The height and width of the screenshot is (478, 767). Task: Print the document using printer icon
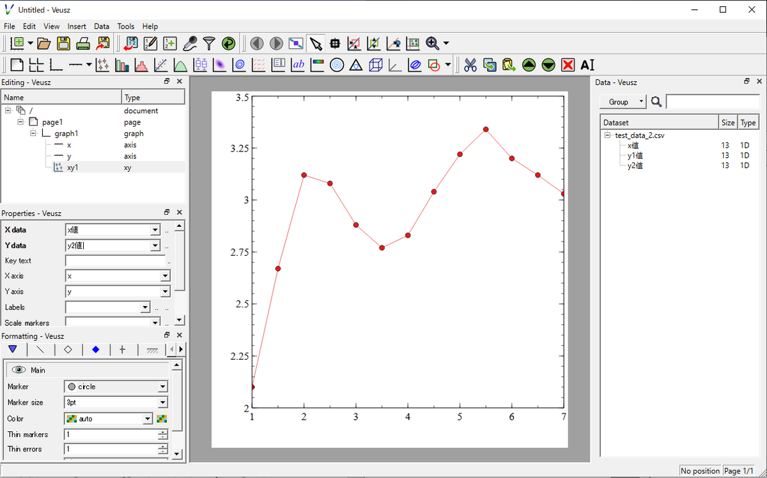83,43
